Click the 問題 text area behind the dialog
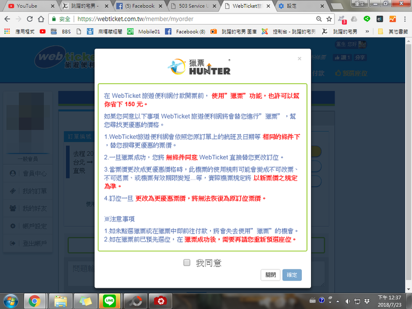Screen dimensions: 412x309 (196, 274)
